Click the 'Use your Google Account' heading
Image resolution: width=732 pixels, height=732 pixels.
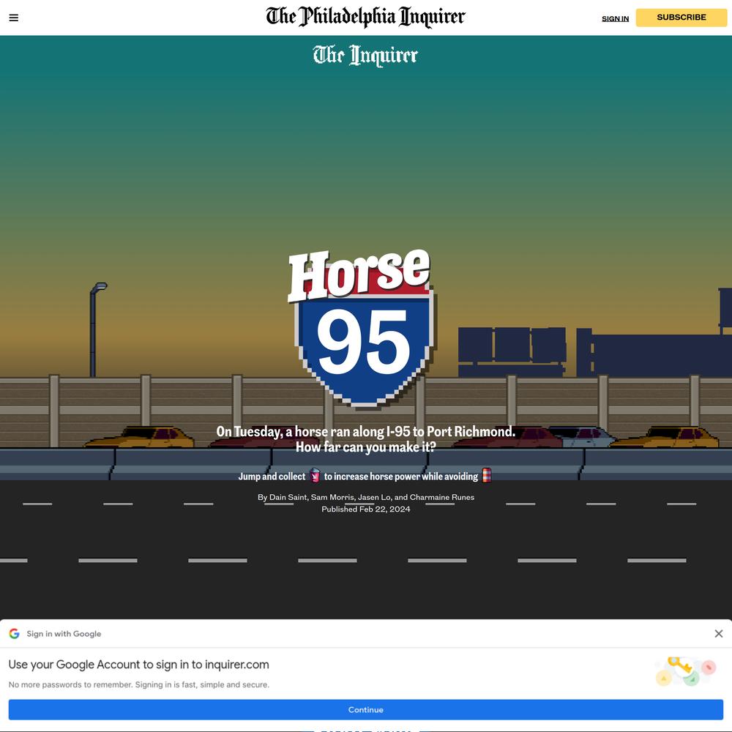(x=138, y=665)
